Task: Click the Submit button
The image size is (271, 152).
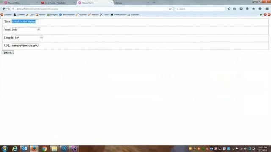Action: (x=8, y=52)
